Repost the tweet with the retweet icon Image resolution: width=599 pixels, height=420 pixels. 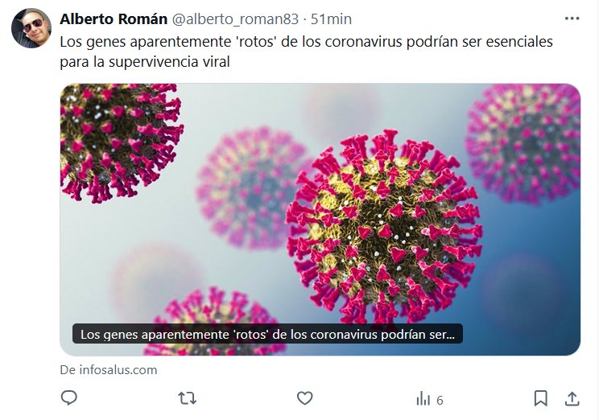coord(187,398)
